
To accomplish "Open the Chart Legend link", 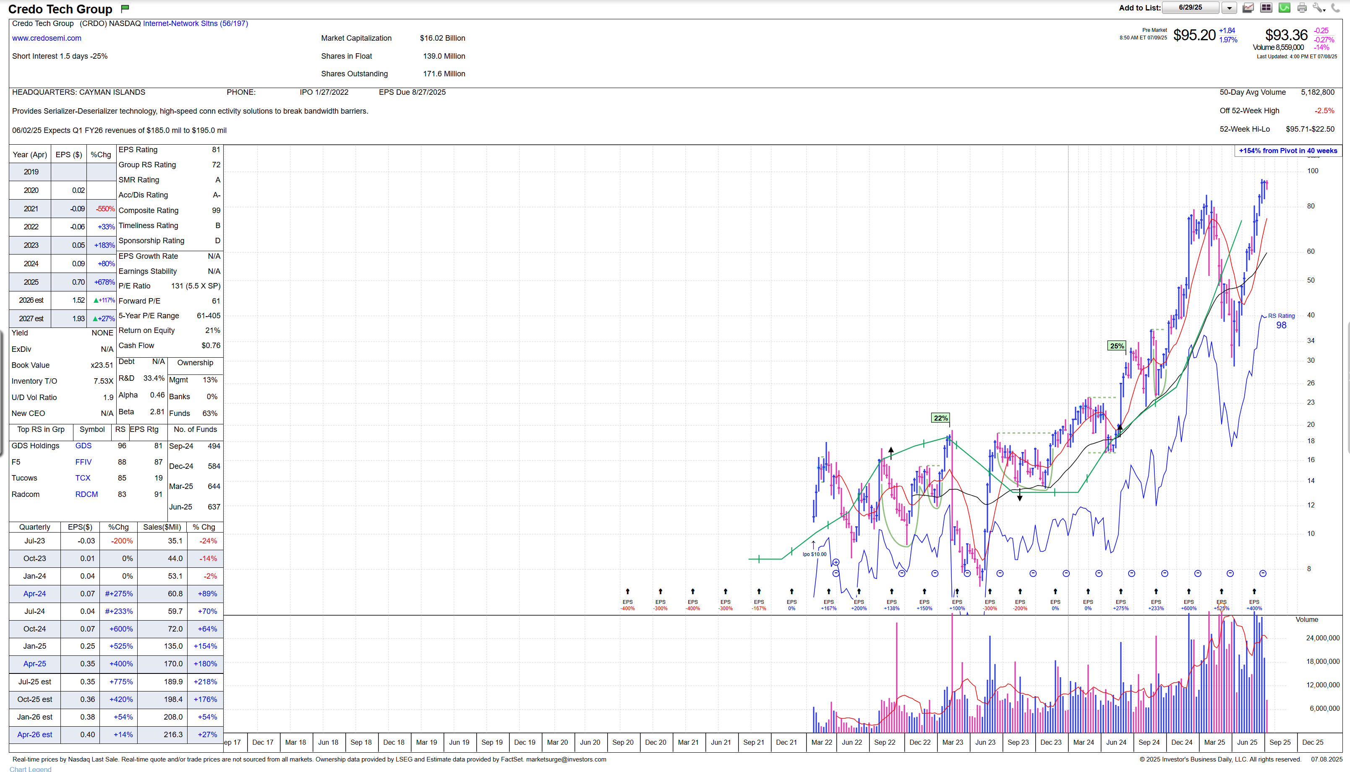I will tap(30, 769).
